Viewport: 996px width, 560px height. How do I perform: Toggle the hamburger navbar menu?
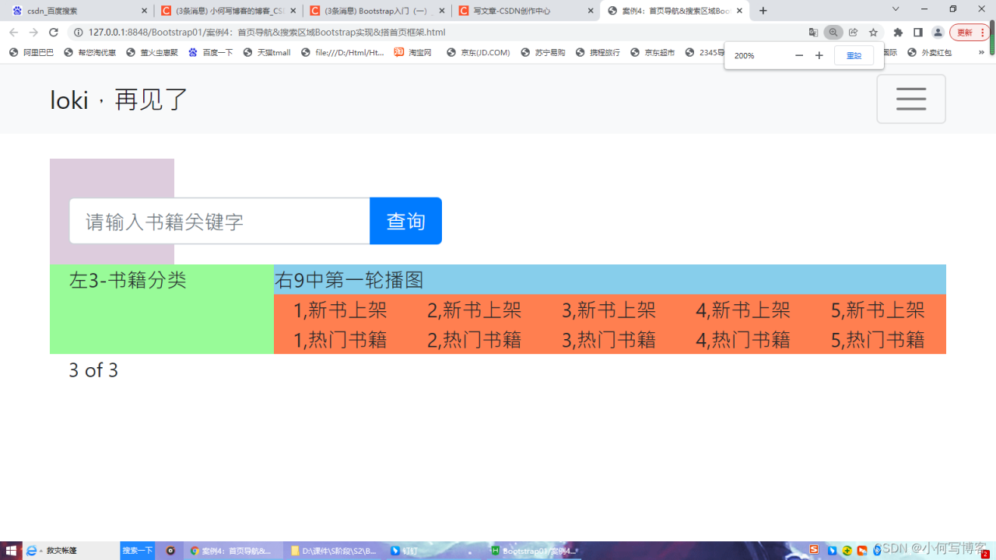(x=911, y=99)
